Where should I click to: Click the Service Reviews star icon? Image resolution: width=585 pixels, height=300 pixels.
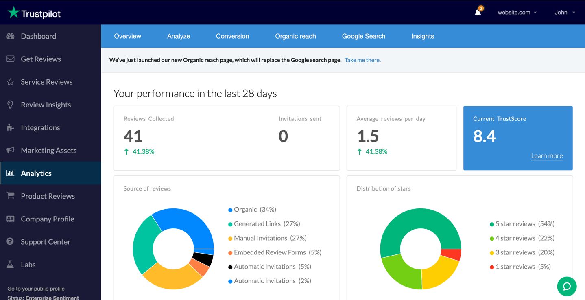(x=11, y=82)
